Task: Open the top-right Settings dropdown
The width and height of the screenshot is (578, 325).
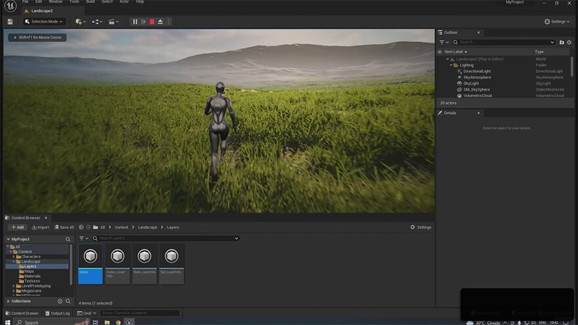Action: [x=556, y=22]
